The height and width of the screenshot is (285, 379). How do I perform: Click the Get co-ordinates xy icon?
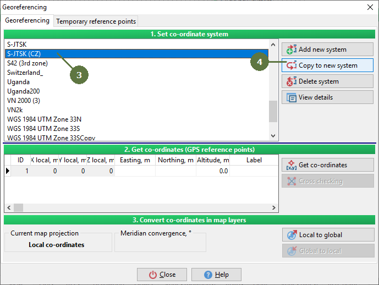tap(291, 165)
